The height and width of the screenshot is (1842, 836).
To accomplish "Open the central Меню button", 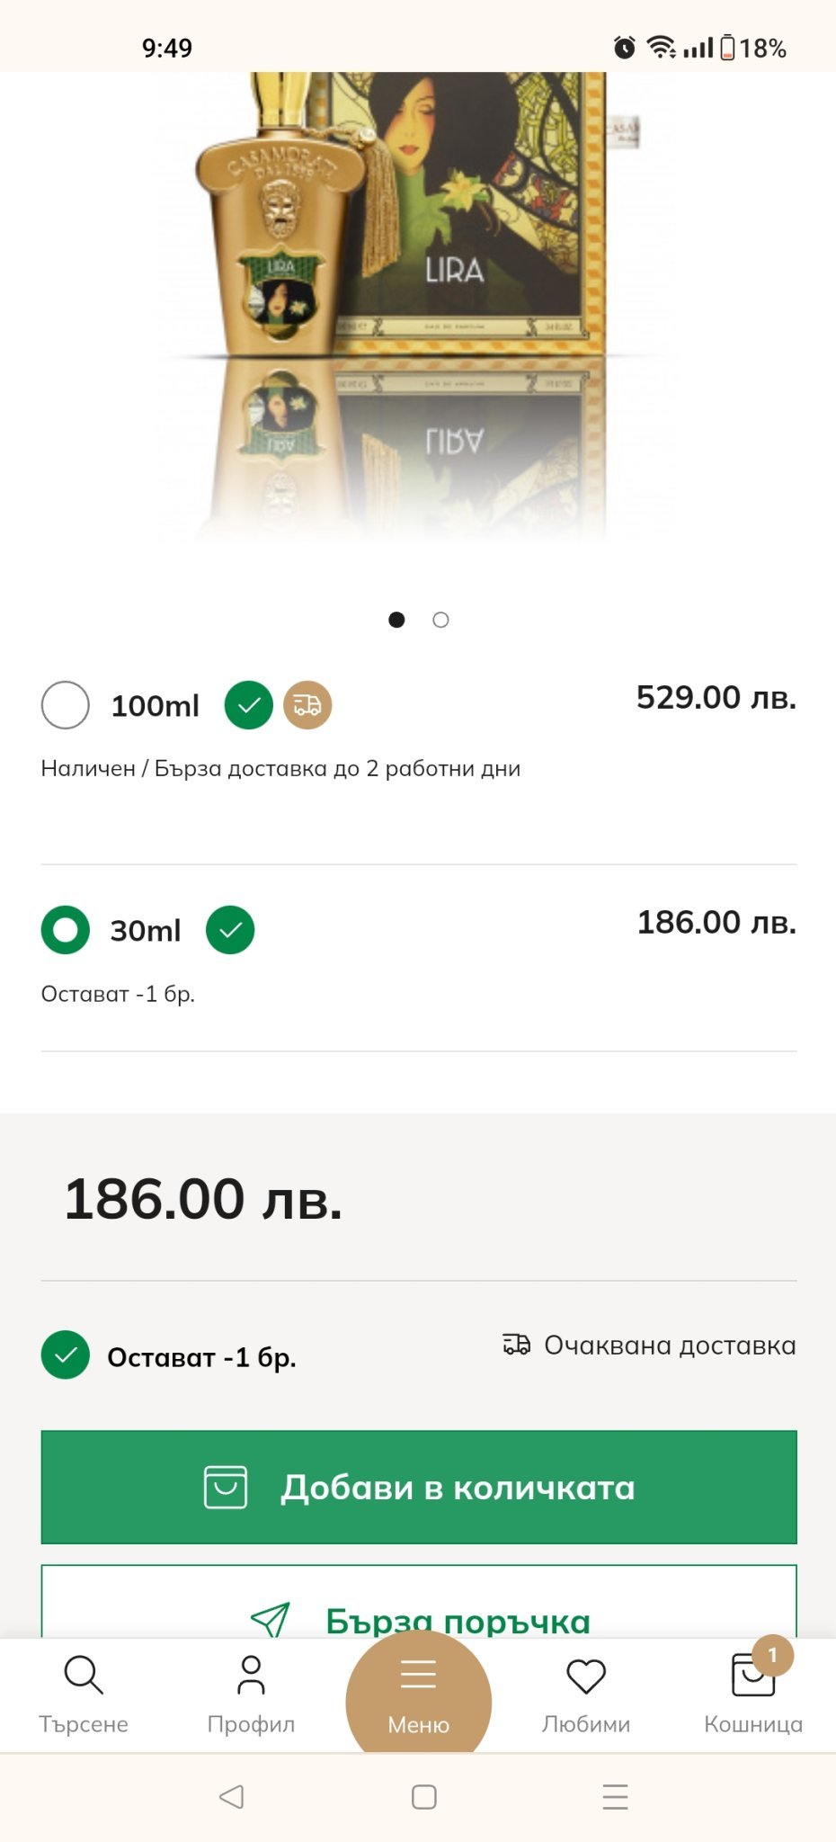I will click(418, 1695).
